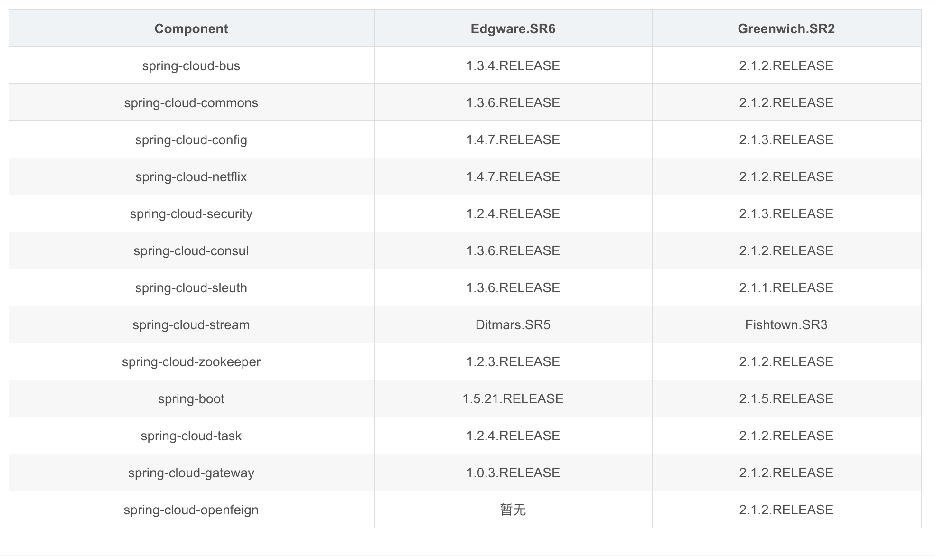Screen dimensions: 935x556
Task: Click the Greenwich.SR2 column header
Action: click(786, 29)
